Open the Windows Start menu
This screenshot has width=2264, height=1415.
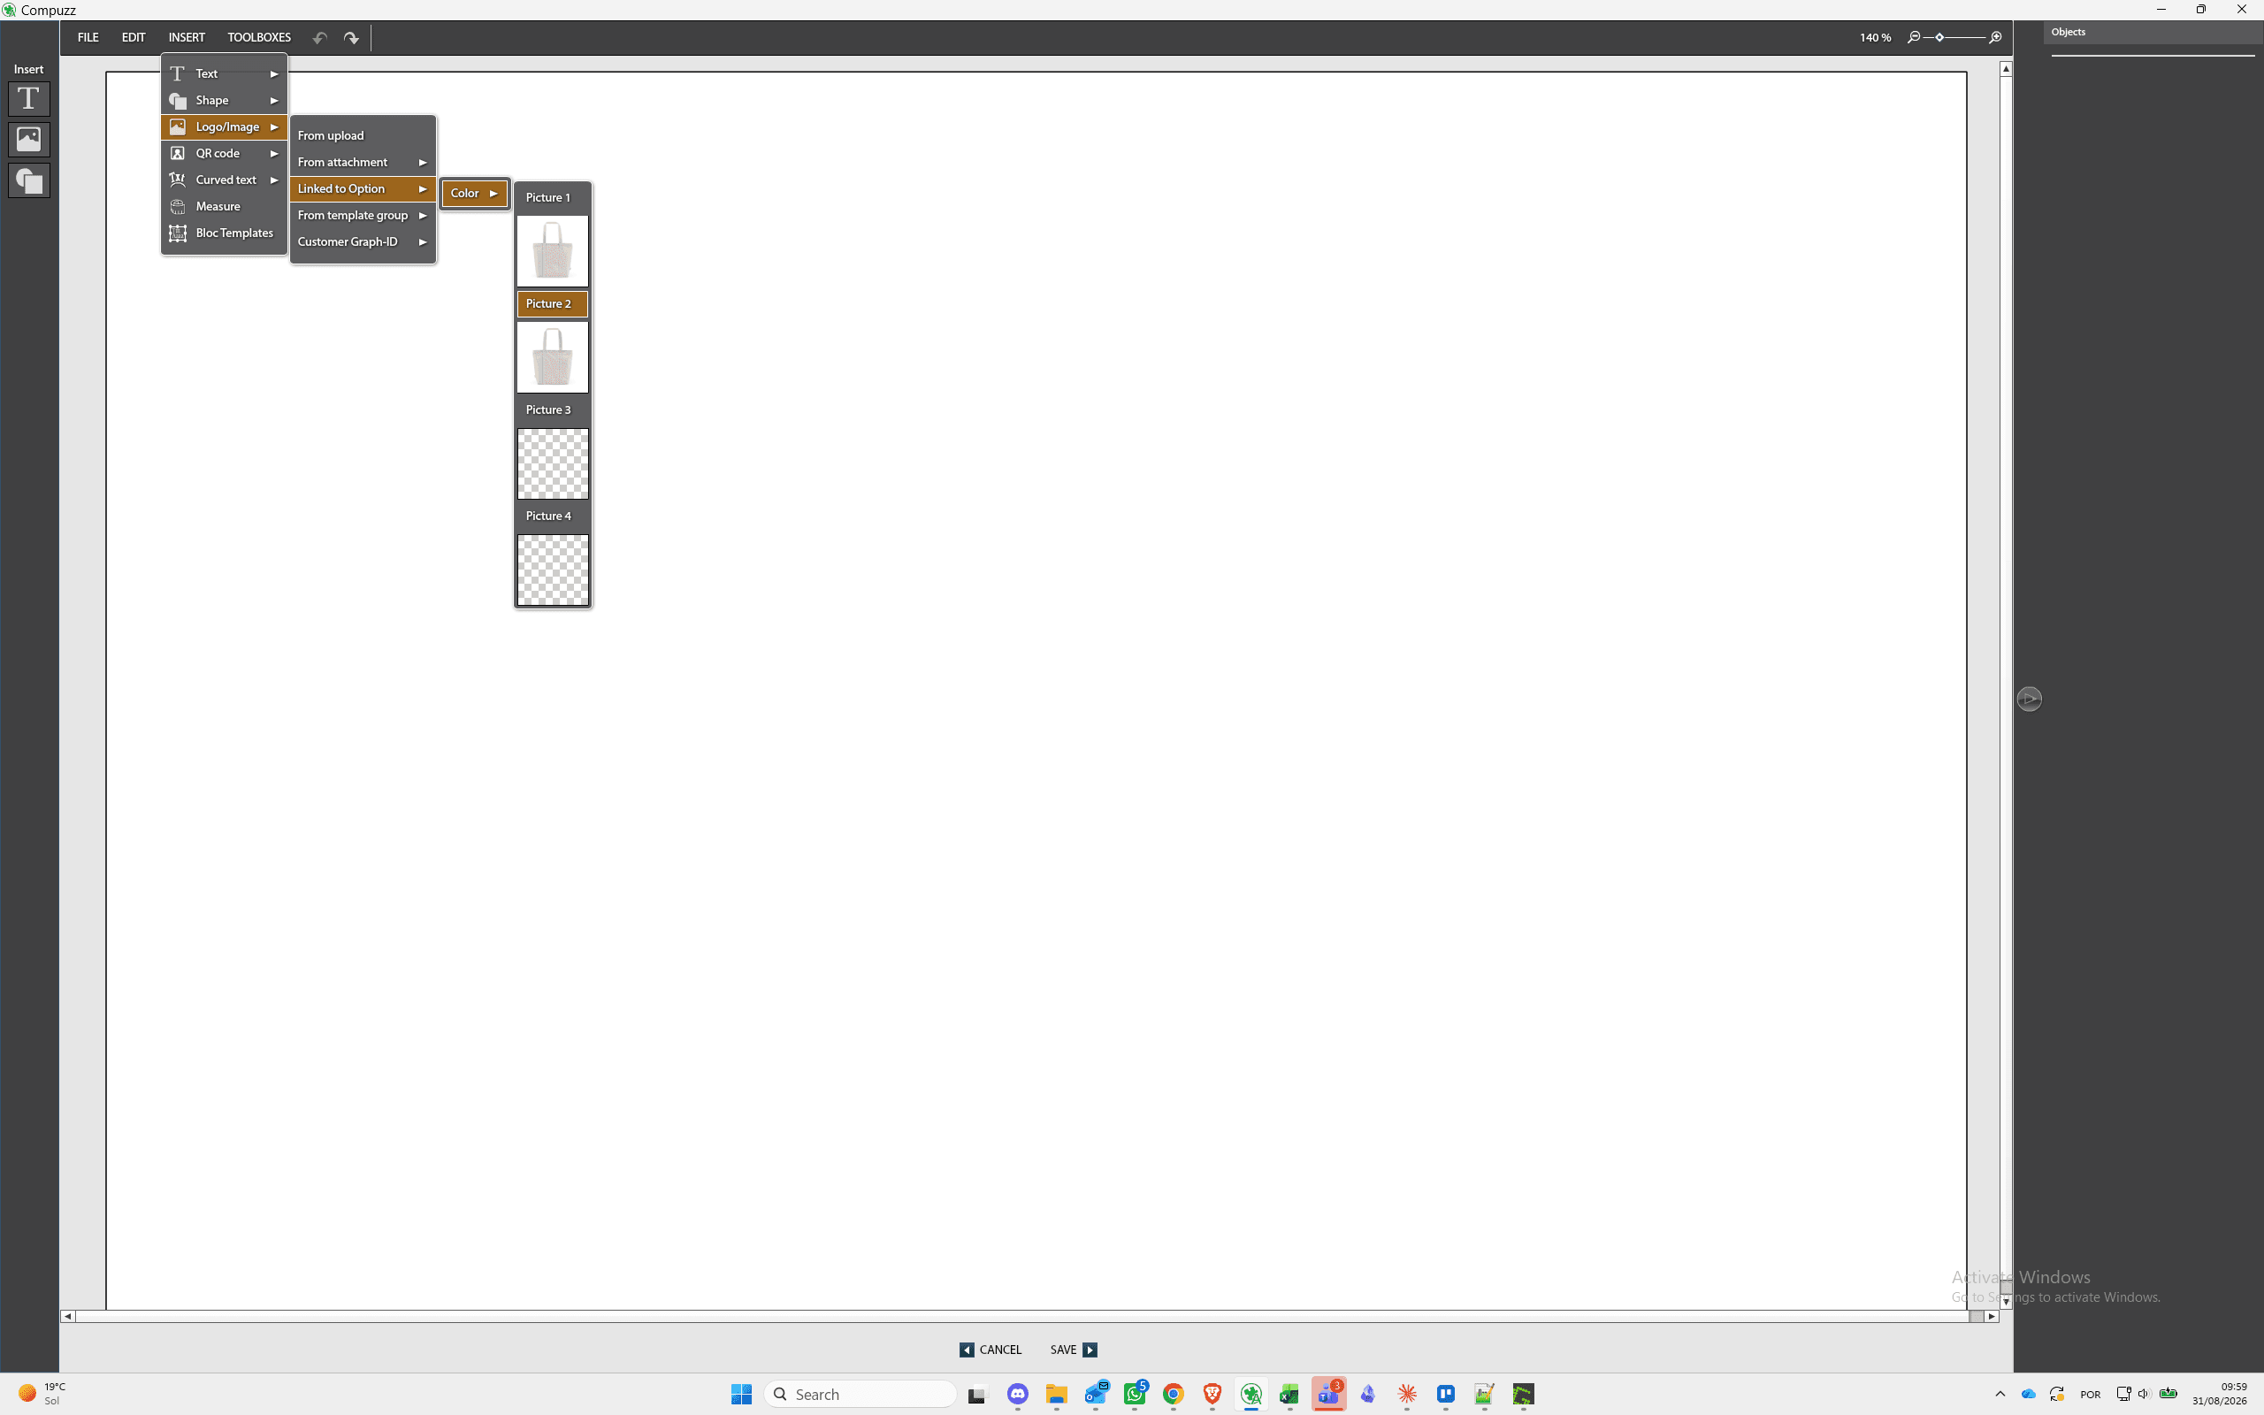click(x=741, y=1395)
